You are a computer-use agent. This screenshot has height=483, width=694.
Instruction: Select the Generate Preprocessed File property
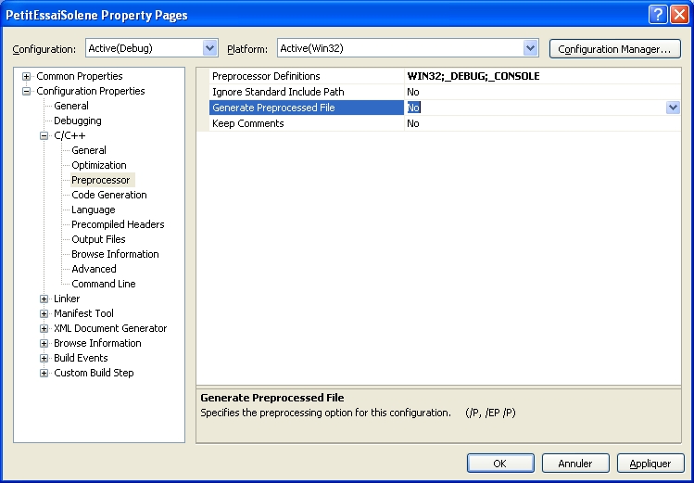coord(307,108)
